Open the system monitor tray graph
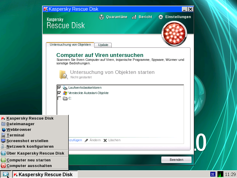 click(x=220, y=174)
